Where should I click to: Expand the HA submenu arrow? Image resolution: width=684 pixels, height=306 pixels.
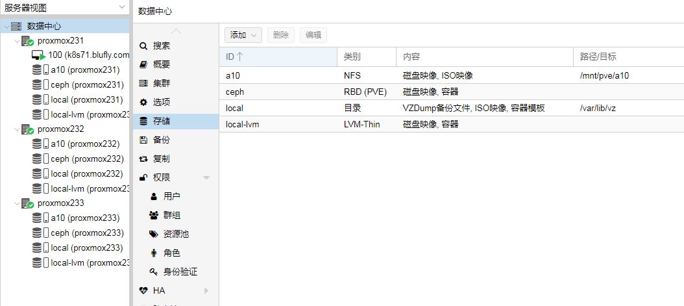(206, 290)
